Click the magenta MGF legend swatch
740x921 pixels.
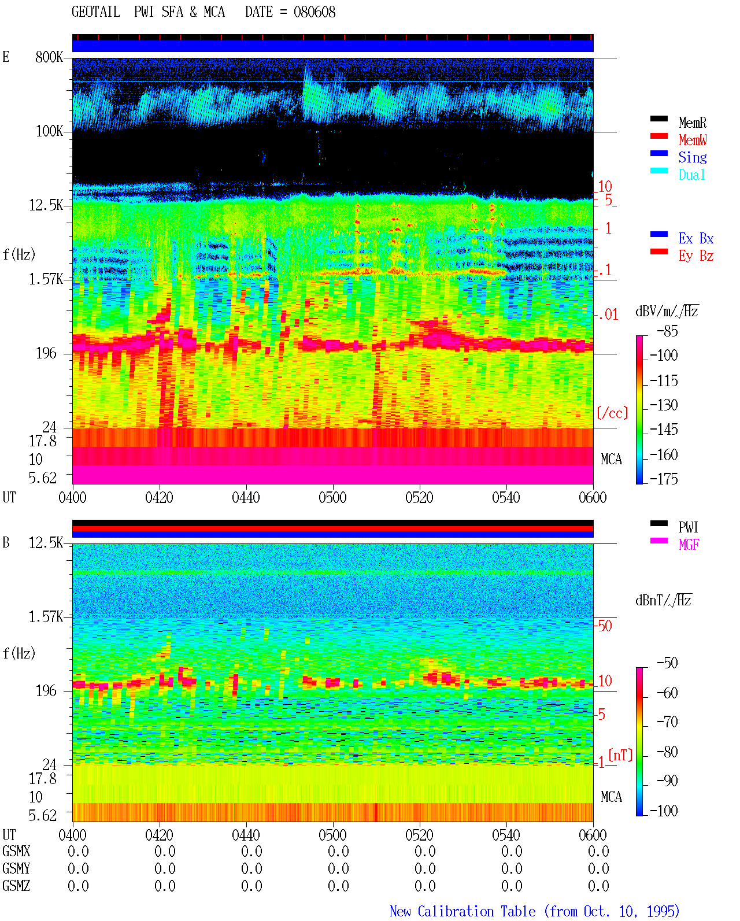coord(659,541)
